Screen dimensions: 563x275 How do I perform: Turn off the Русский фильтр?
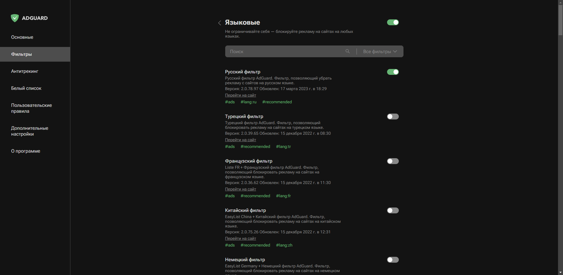pyautogui.click(x=393, y=72)
